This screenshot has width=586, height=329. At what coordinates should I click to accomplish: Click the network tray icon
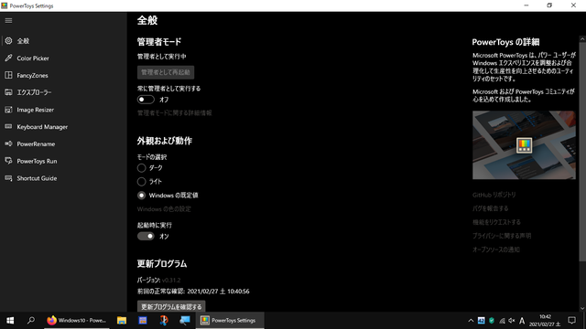coord(502,321)
